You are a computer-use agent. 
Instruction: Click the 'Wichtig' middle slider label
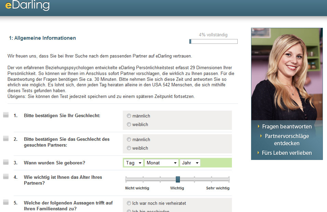pyautogui.click(x=177, y=188)
